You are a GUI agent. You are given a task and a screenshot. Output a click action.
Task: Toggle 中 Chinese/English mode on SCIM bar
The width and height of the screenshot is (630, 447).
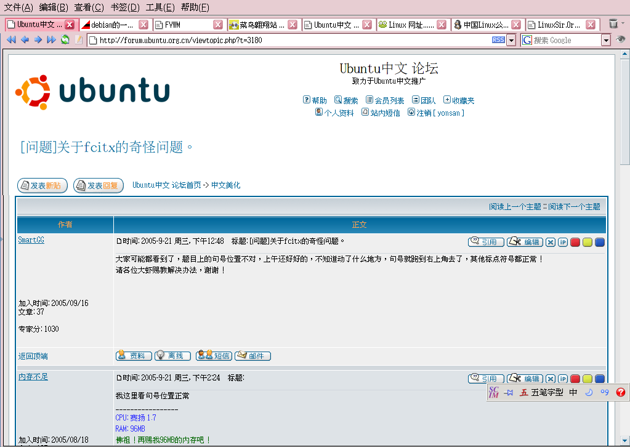(573, 392)
